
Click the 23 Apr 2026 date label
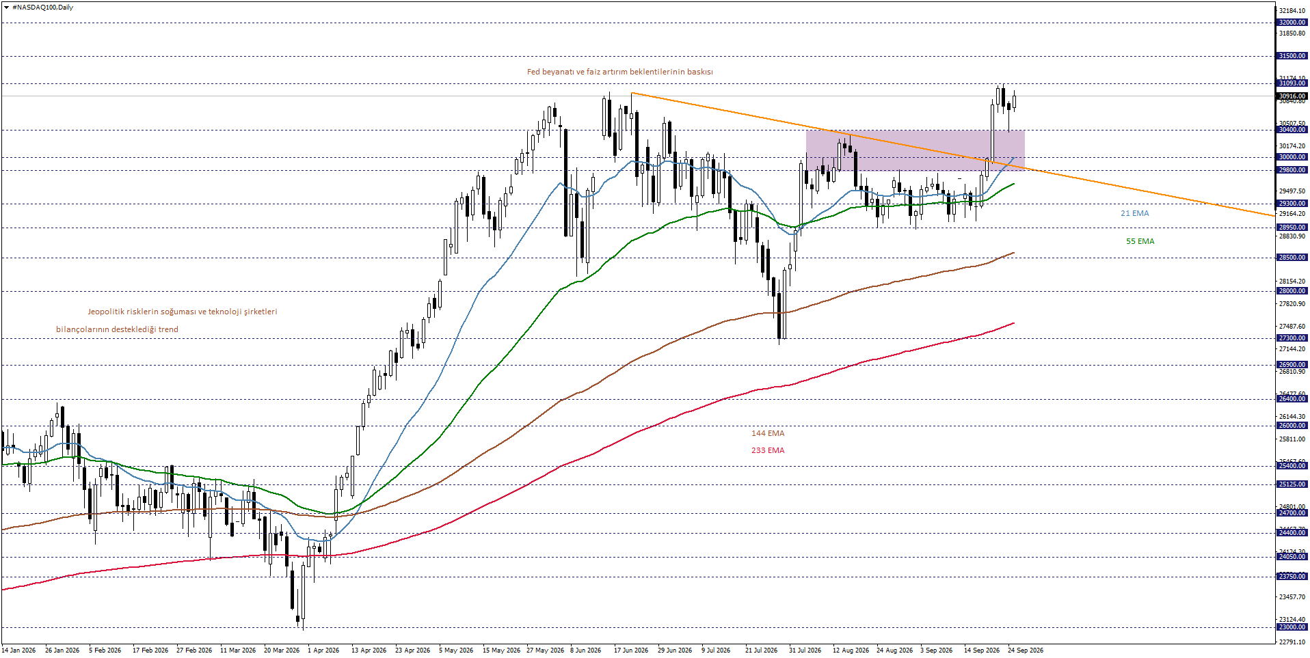click(x=413, y=650)
